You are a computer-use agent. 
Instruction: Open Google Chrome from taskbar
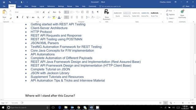(78, 107)
